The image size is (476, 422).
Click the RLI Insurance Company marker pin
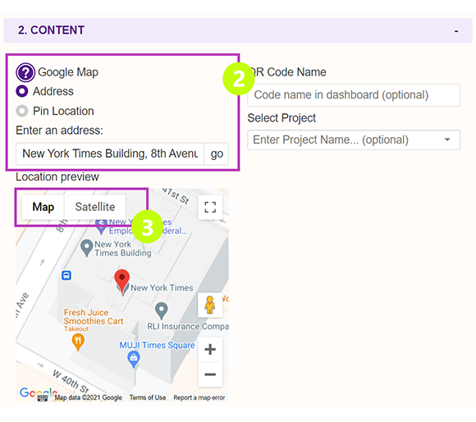pyautogui.click(x=162, y=311)
